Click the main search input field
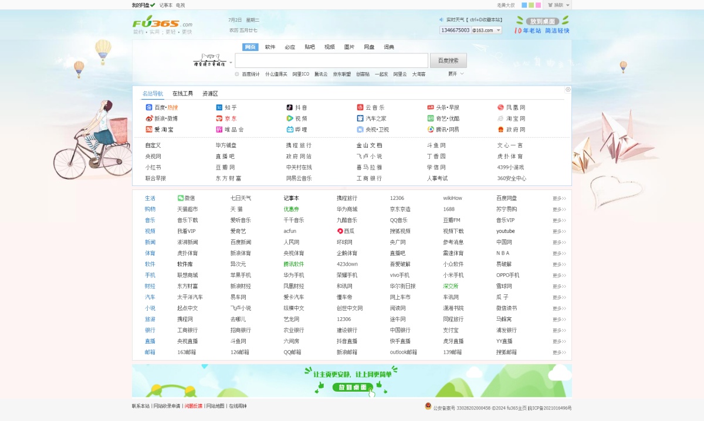704x421 pixels. coord(331,60)
